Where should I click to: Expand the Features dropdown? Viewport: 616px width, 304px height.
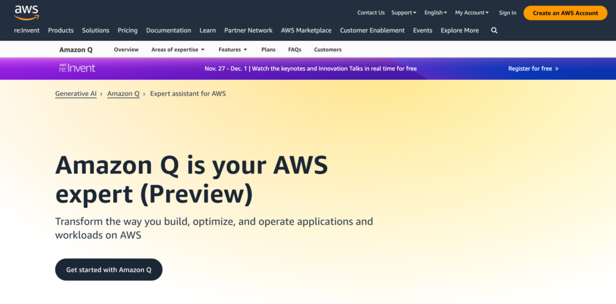click(x=233, y=50)
